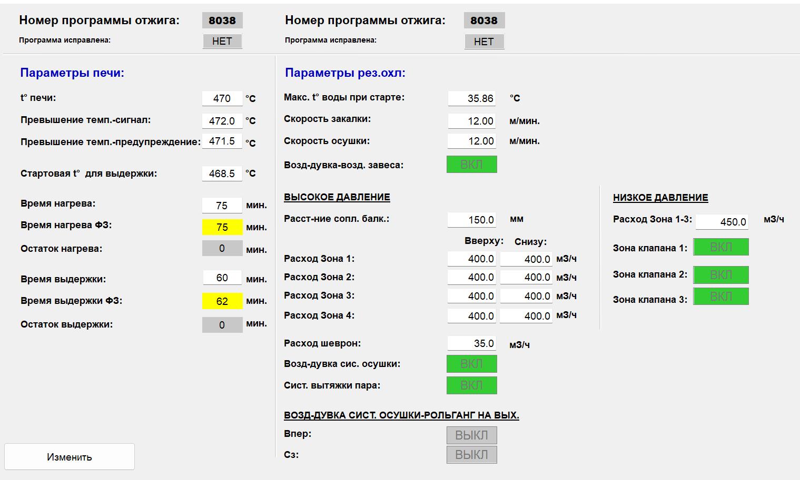Select Расход Зона 1 Вверху field
Image resolution: width=800 pixels, height=480 pixels.
[x=472, y=259]
